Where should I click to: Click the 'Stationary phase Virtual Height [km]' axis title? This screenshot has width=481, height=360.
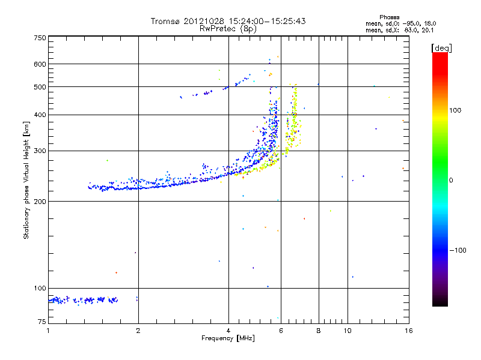(26, 180)
